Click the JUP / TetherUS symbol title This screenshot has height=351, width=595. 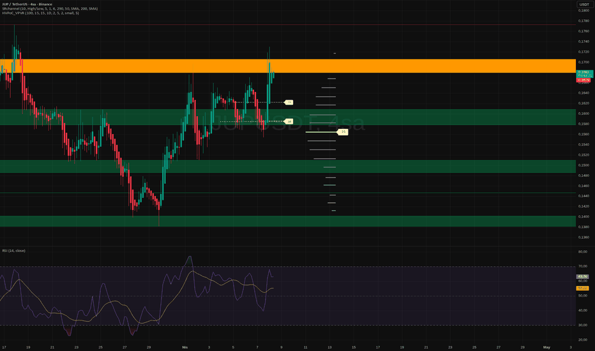point(27,4)
